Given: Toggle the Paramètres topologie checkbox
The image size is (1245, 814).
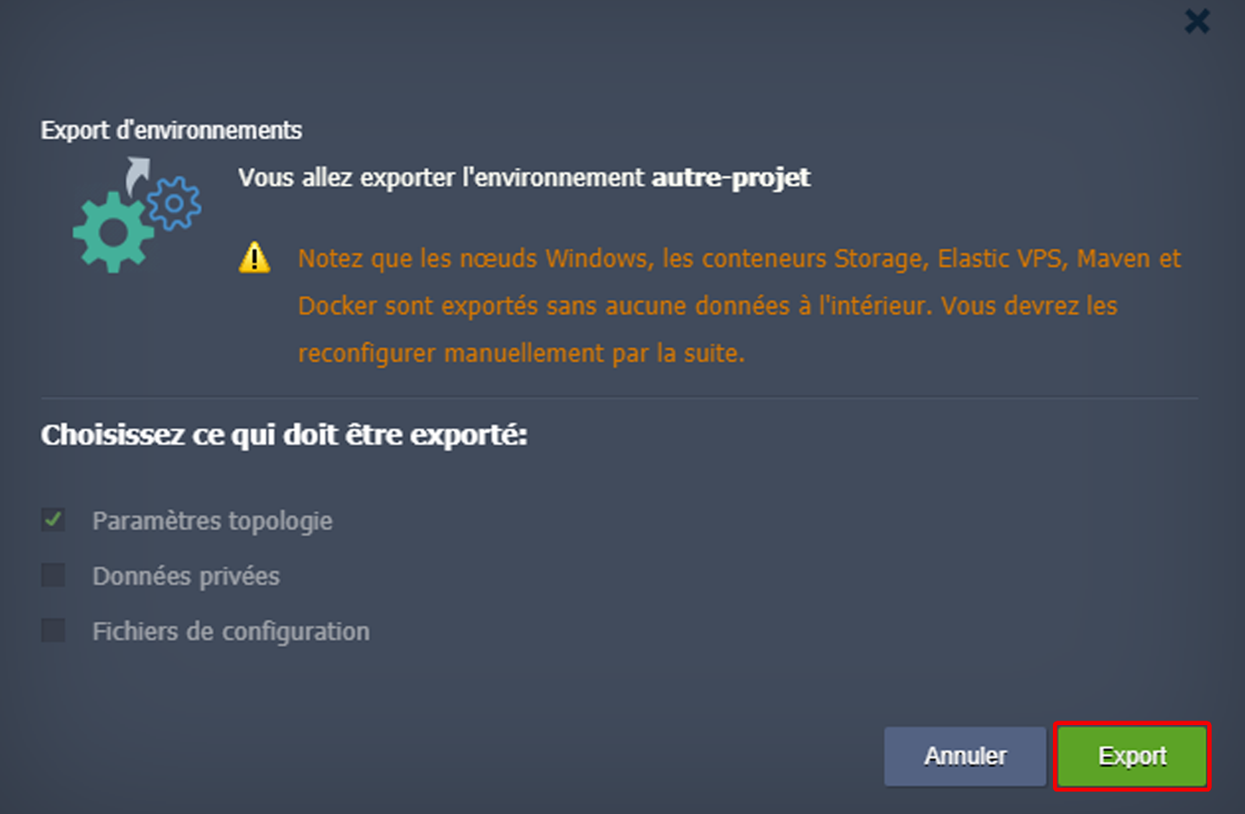Looking at the screenshot, I should (x=54, y=521).
